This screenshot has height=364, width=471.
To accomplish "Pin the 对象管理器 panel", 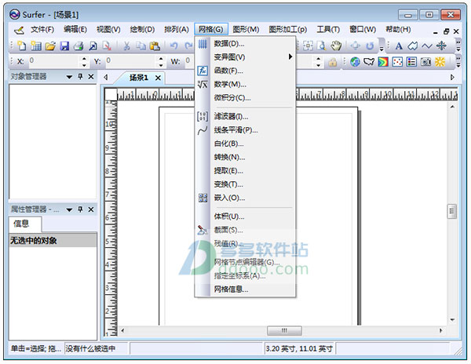I will point(80,77).
